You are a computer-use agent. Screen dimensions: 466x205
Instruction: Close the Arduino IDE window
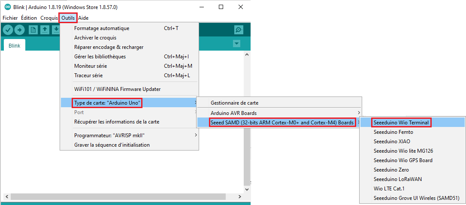241,7
